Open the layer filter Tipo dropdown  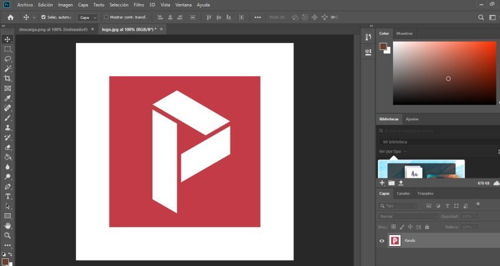[398, 206]
